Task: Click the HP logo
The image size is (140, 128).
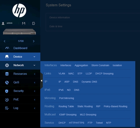Action: (19, 10)
